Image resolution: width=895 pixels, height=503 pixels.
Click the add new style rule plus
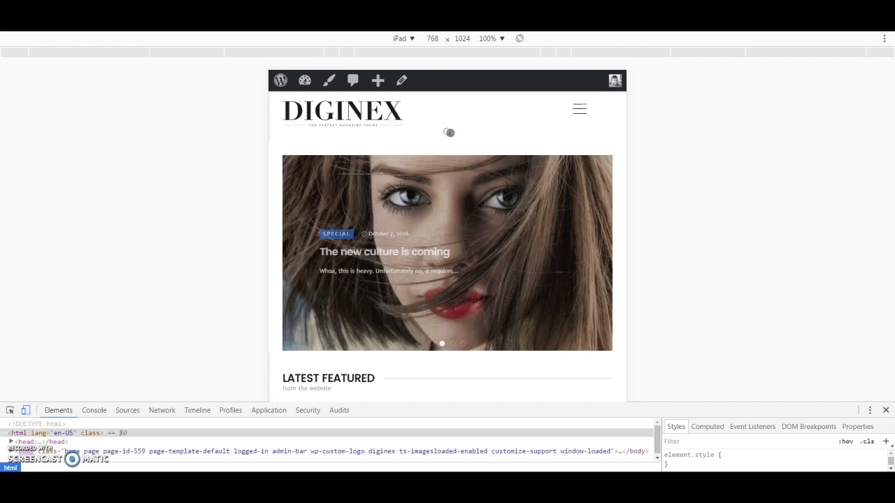(x=886, y=442)
